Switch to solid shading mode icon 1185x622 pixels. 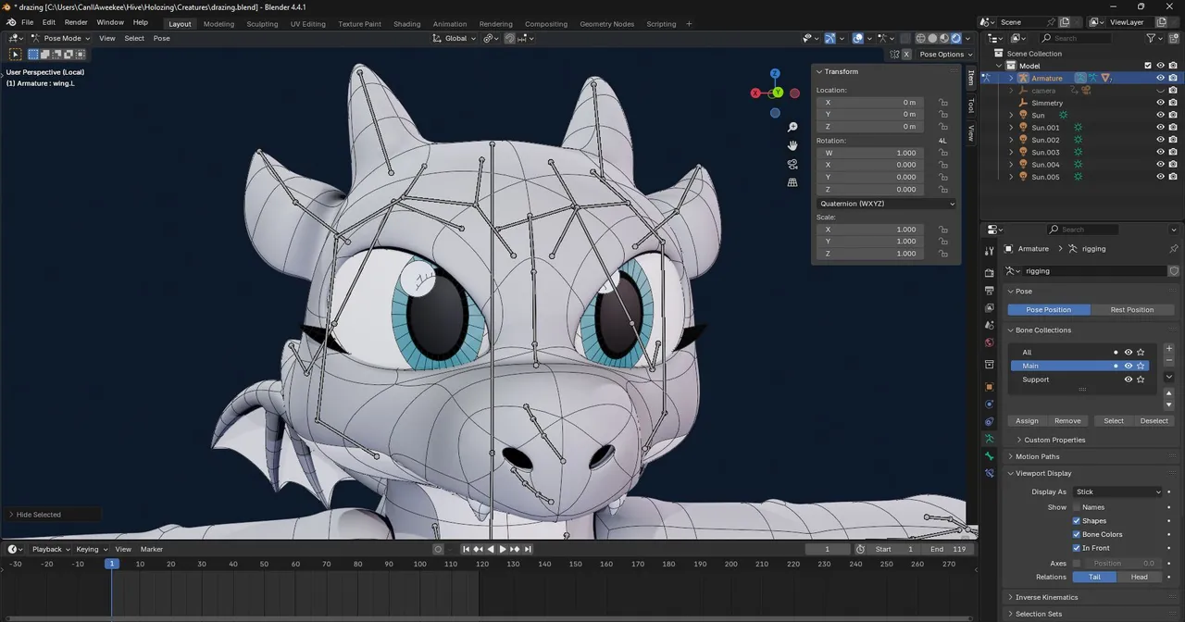(932, 38)
